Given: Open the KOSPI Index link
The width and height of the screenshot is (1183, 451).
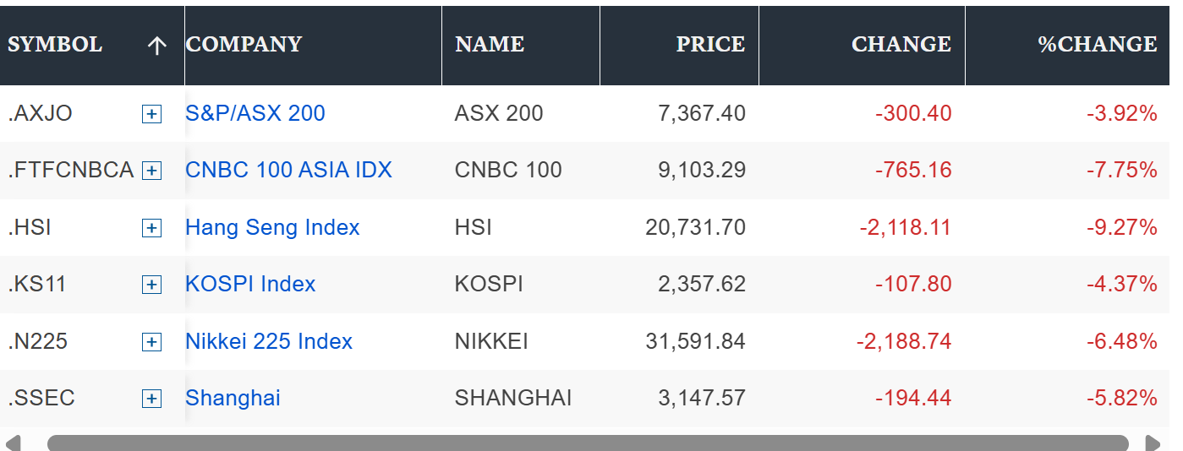Looking at the screenshot, I should click(x=250, y=284).
